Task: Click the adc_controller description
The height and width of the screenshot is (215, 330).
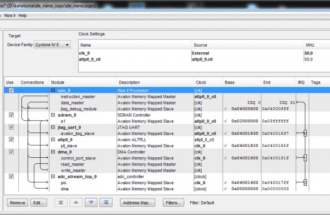Action: [131, 177]
